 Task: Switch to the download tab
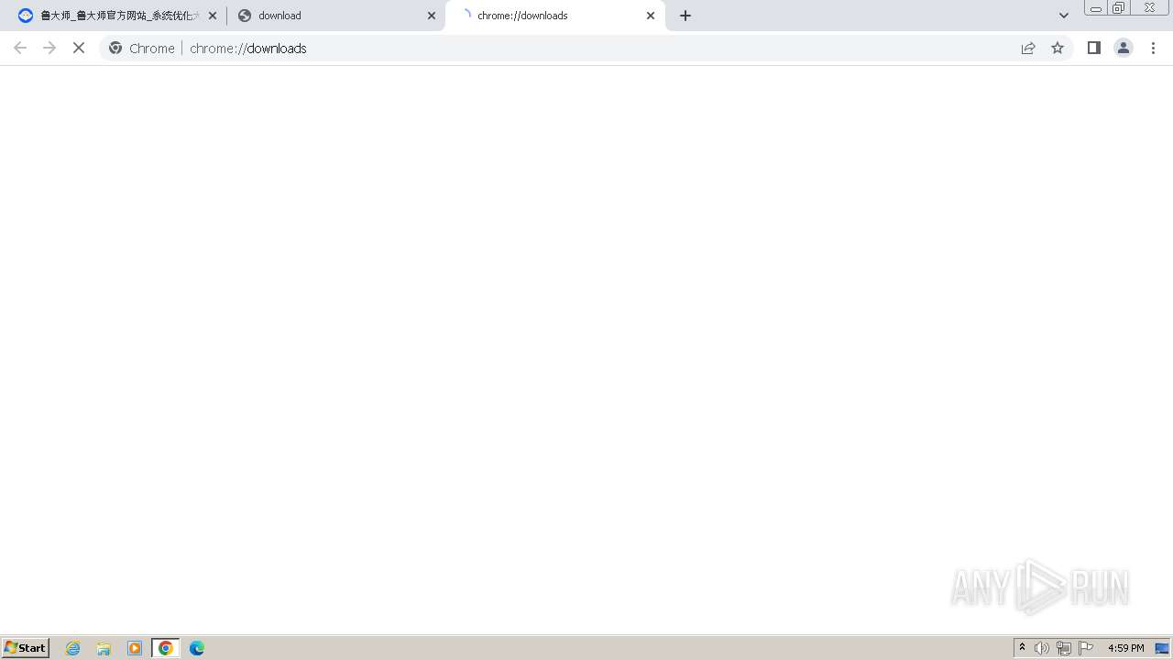click(x=335, y=16)
